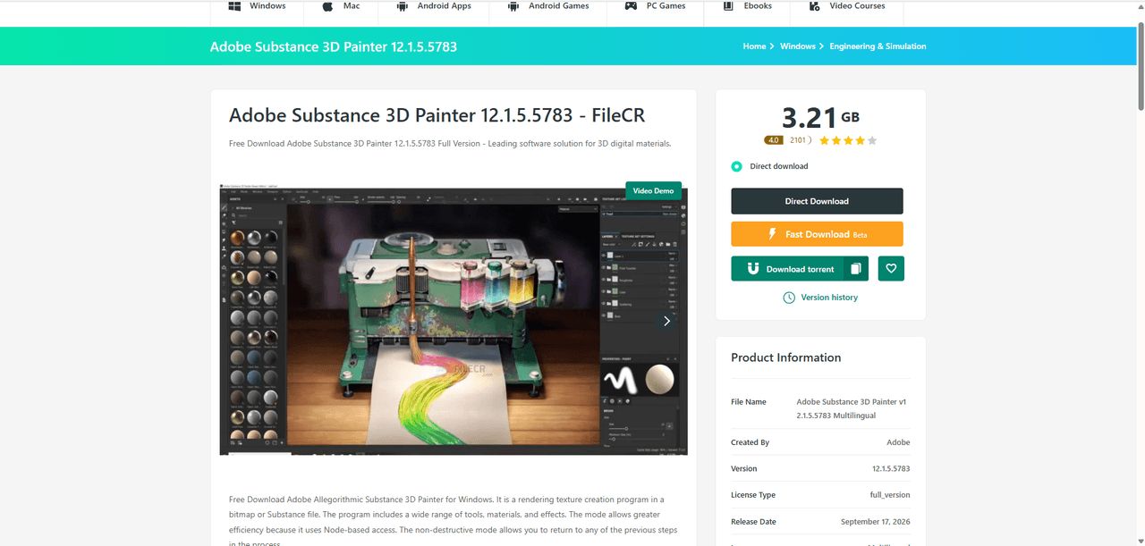This screenshot has height=546, width=1145.
Task: Click the "full_version" License Type value
Action: [x=890, y=495]
